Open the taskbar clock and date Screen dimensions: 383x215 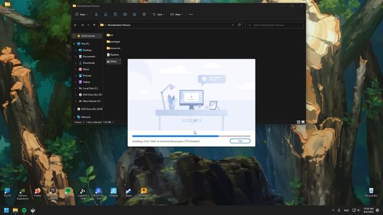tap(369, 210)
